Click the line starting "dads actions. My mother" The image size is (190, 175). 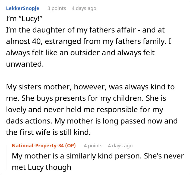coord(92,121)
